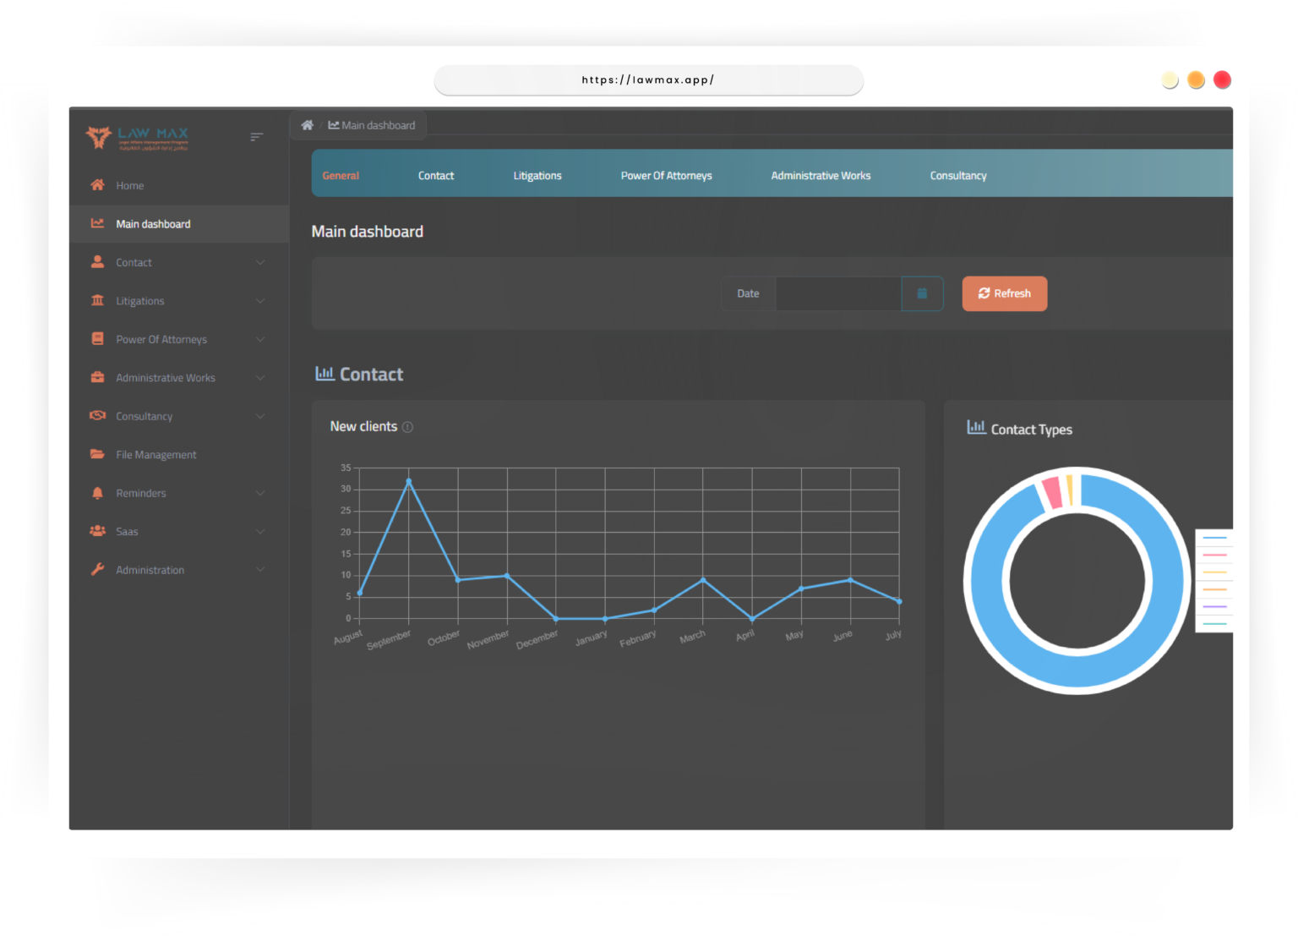1298x947 pixels.
Task: Select the File Management folder icon
Action: pos(96,454)
